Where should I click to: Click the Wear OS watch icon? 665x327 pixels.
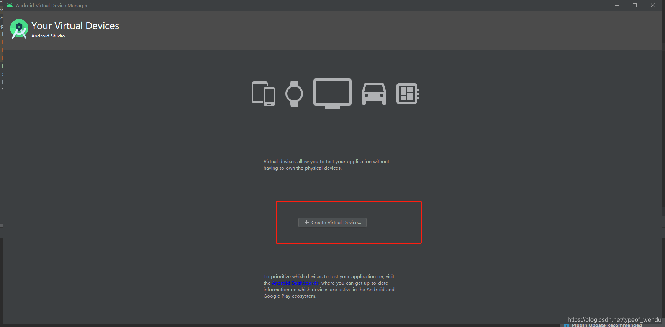294,94
